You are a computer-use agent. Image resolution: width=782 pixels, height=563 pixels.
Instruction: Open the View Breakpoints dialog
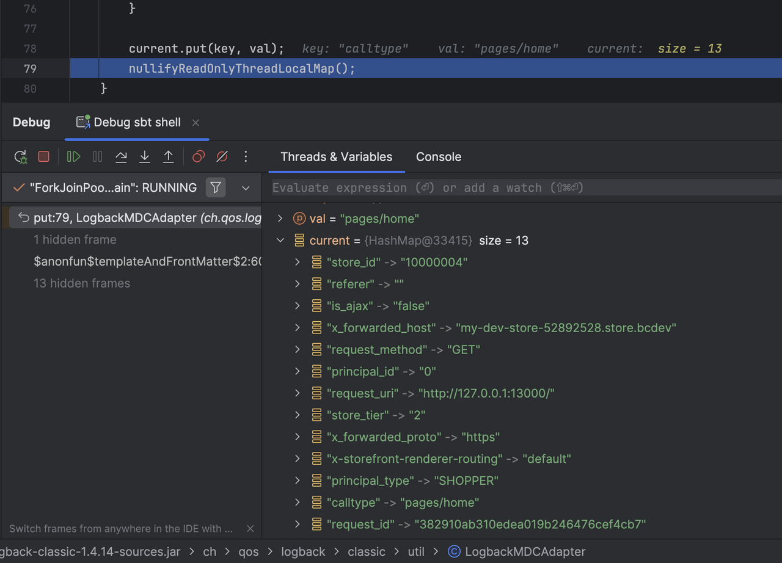199,157
